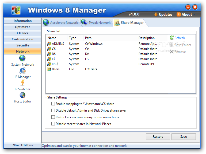Enable mapping to \\Hostname\C$ share checkbox
Image resolution: width=206 pixels, height=154 pixels.
[x=53, y=104]
